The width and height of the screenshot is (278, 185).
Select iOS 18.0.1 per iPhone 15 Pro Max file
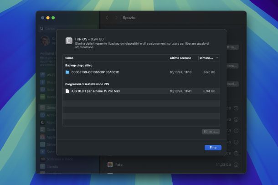[141, 91]
